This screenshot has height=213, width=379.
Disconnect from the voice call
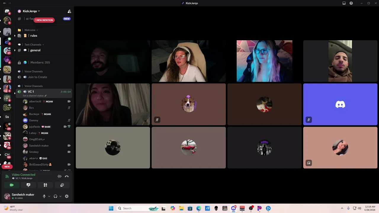click(67, 176)
